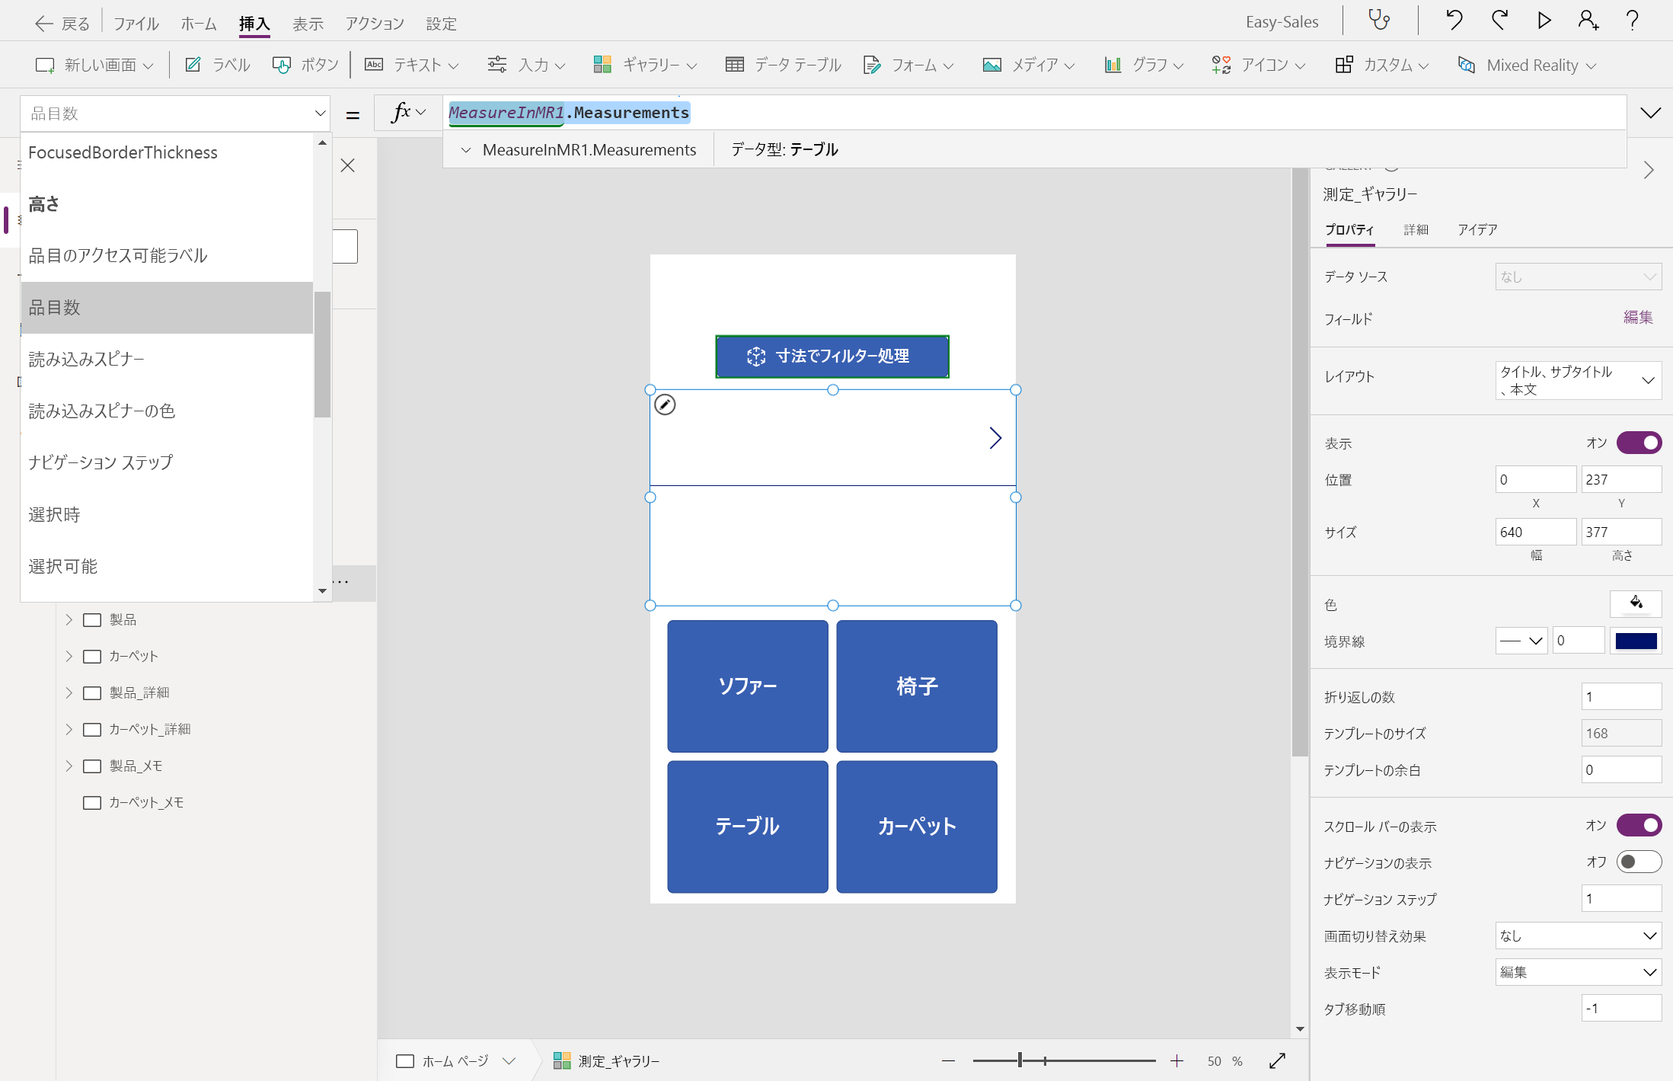
Task: Click the ソファー button on canvas
Action: 747,686
